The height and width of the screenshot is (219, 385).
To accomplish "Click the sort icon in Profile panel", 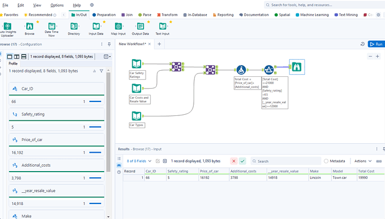I will click(94, 71).
